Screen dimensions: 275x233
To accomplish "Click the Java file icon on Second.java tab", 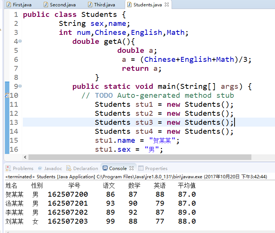I will 46,4.
